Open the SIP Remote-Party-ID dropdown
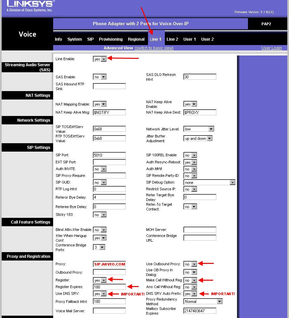The image size is (289, 318). click(190, 176)
